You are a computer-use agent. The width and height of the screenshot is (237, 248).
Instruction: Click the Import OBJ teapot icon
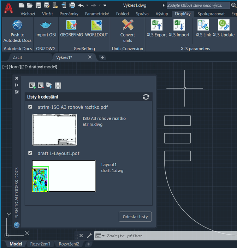coord(46,25)
